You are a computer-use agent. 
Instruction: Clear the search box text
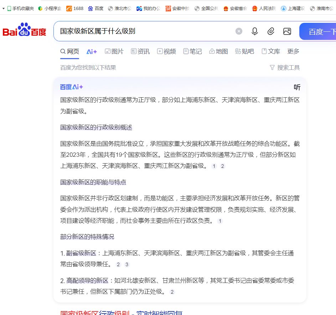[239, 31]
